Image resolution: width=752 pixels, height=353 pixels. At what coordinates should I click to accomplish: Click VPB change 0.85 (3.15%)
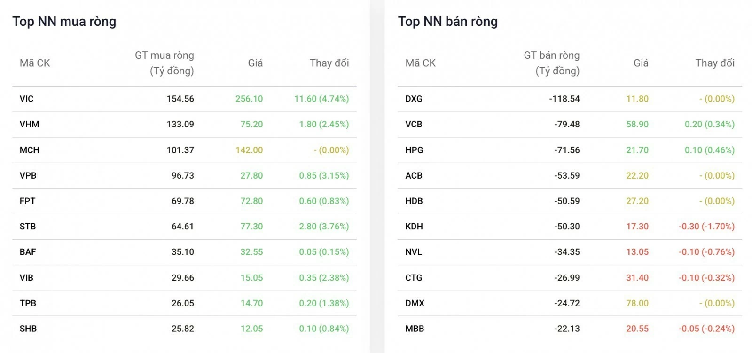pos(324,175)
